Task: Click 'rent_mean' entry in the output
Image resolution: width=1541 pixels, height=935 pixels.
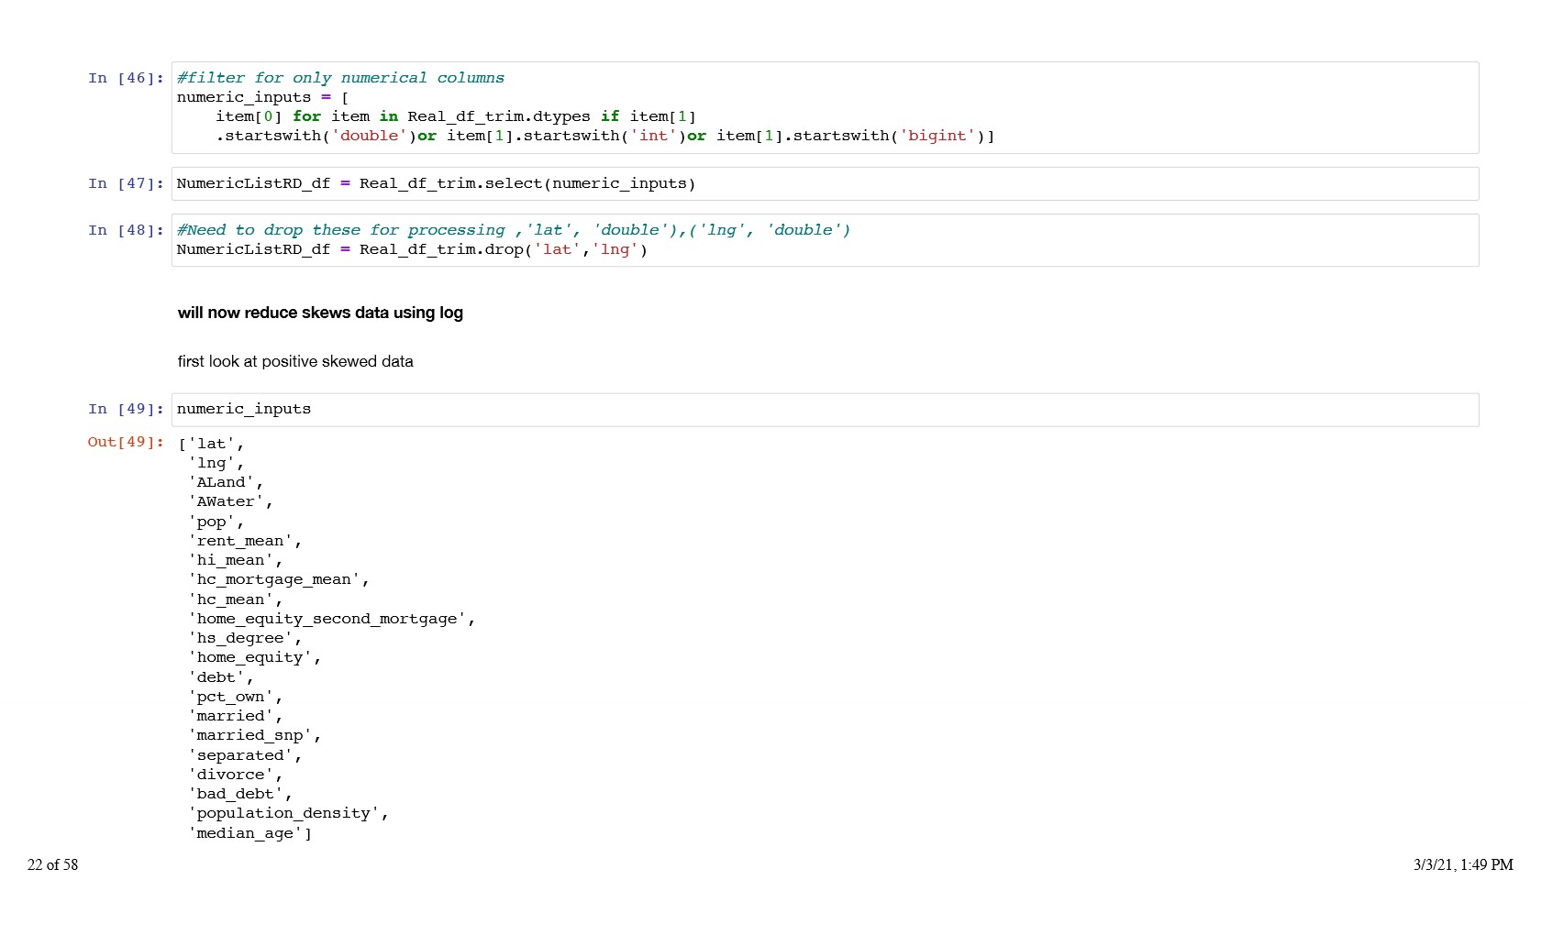Action: (x=240, y=541)
